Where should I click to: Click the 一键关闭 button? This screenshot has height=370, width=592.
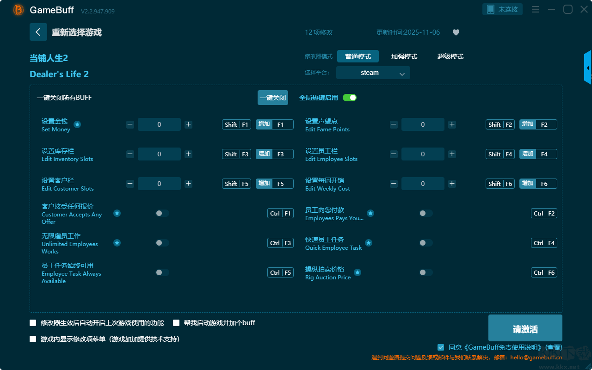tap(272, 98)
